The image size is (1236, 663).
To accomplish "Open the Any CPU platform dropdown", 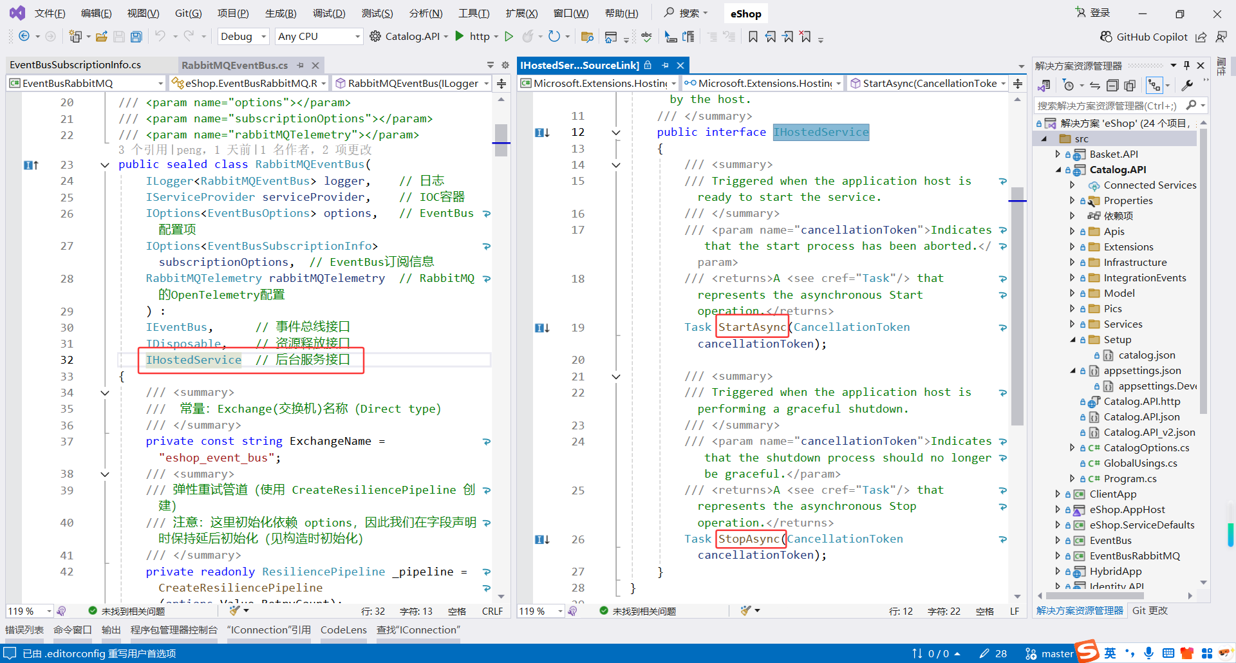I will tap(319, 37).
